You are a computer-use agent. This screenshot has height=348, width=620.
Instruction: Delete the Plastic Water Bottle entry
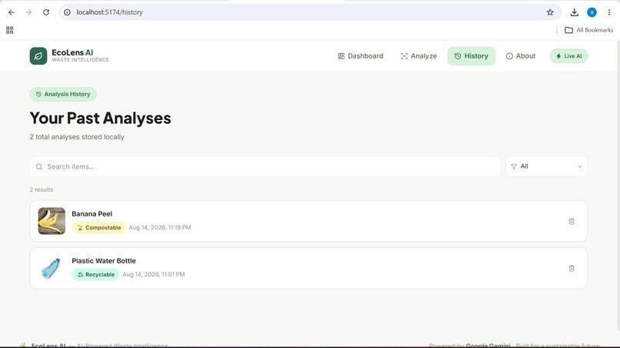pyautogui.click(x=572, y=269)
